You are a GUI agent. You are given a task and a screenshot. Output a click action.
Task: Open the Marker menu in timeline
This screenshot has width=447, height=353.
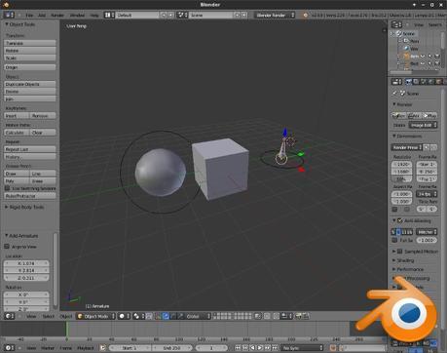pyautogui.click(x=48, y=348)
